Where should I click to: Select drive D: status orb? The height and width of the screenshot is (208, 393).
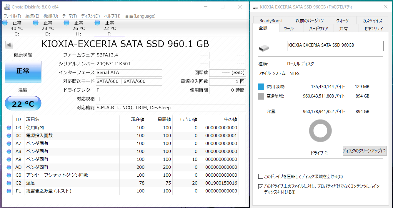[36, 23]
